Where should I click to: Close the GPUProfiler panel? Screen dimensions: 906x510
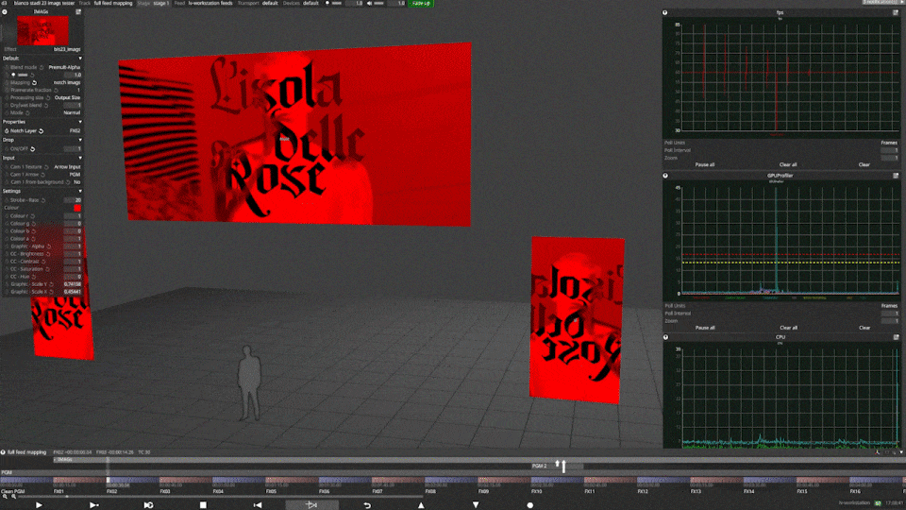coord(665,176)
